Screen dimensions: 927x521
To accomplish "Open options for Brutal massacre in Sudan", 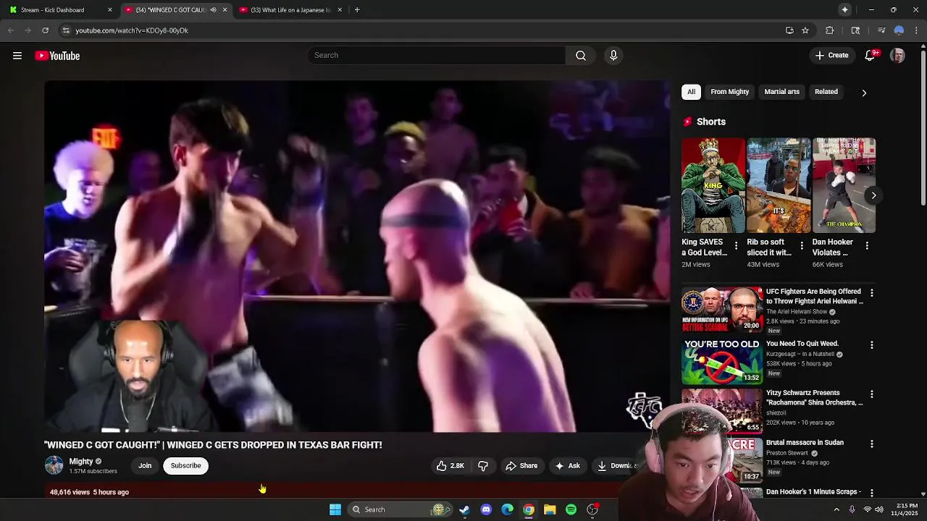I will [x=872, y=444].
